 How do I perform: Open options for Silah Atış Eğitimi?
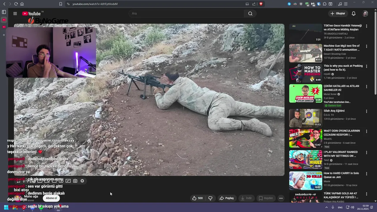(x=366, y=111)
